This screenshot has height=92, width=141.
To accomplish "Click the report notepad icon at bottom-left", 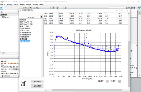I will pyautogui.click(x=23, y=83).
